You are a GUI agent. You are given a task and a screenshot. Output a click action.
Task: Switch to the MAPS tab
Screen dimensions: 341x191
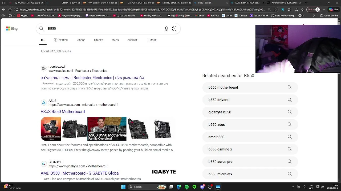point(115,40)
